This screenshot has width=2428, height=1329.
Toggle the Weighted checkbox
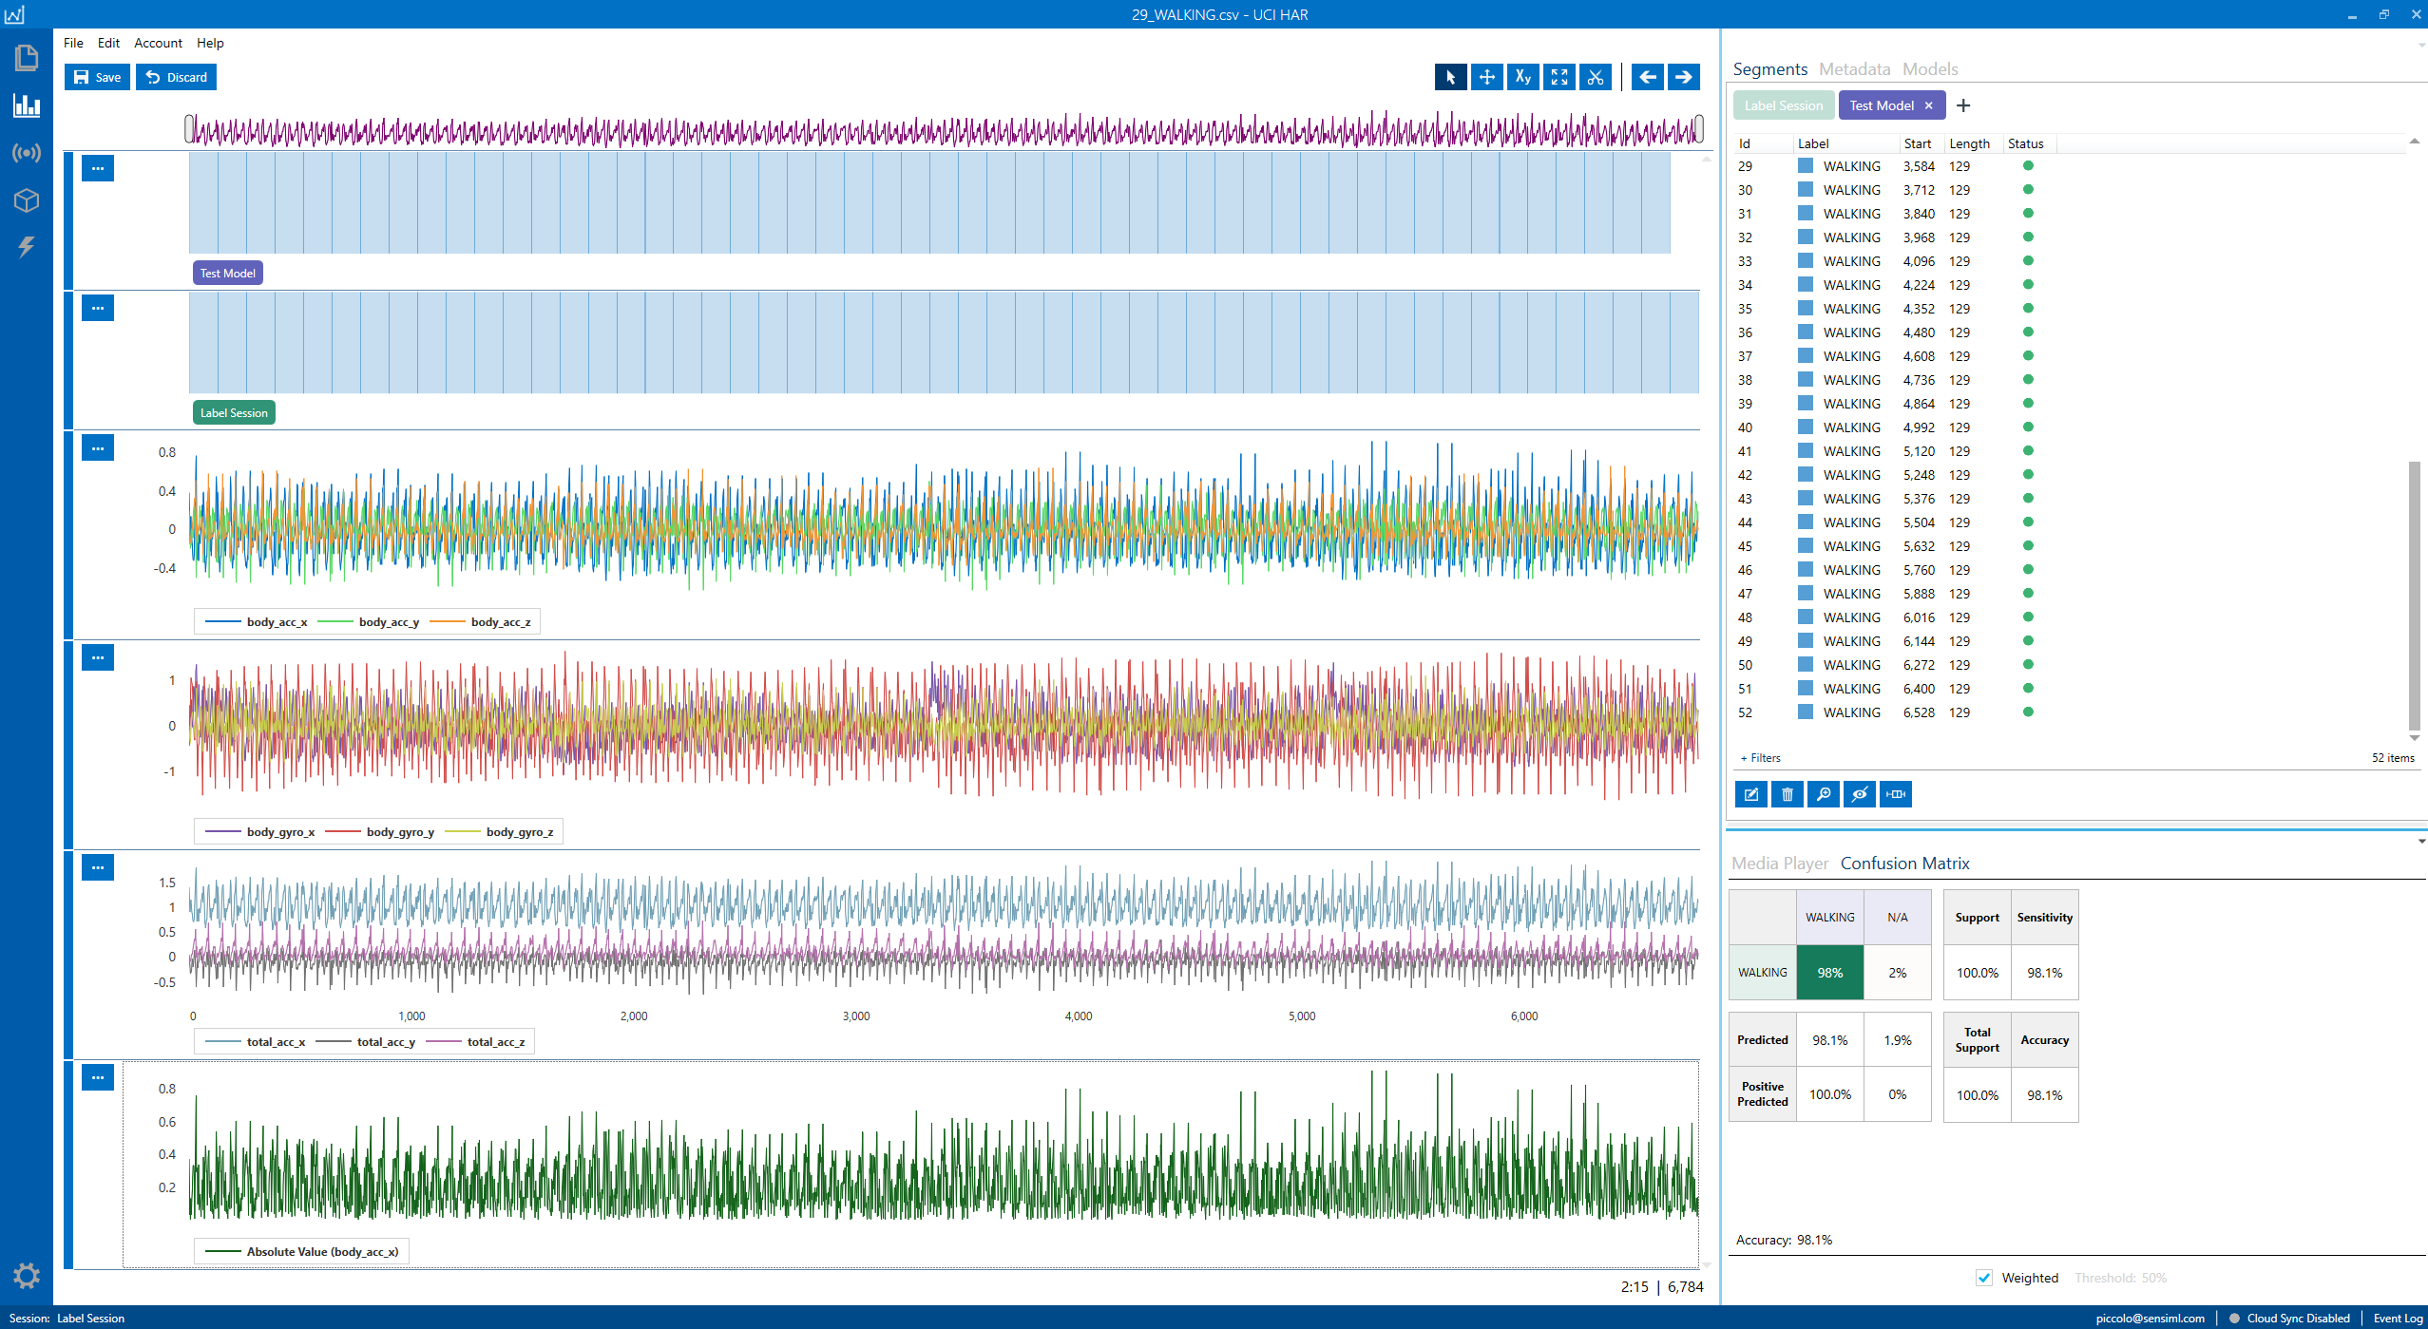point(1984,1278)
